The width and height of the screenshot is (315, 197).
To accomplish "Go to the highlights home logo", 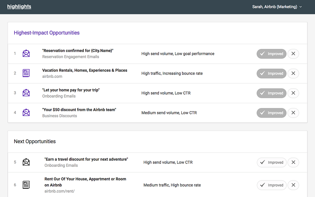I will [19, 7].
